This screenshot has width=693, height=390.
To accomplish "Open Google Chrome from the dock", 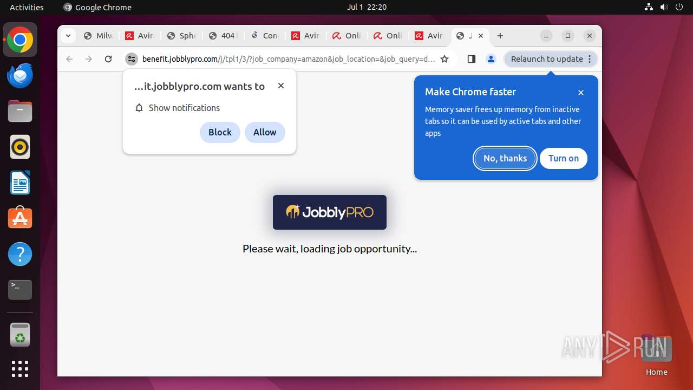I will 20,40.
